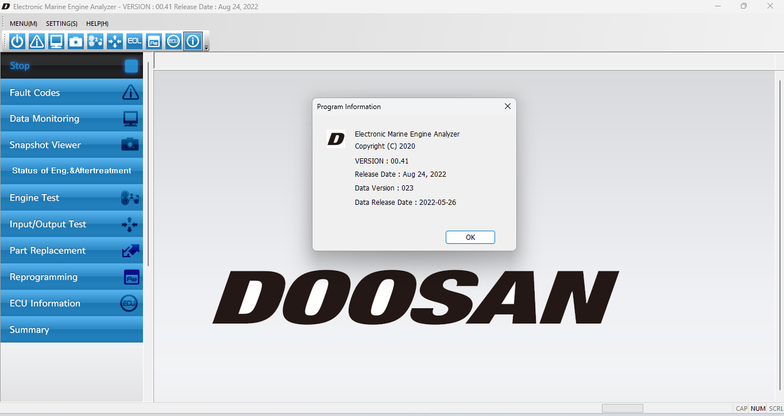
Task: Click the power icon in the toolbar
Action: point(17,41)
